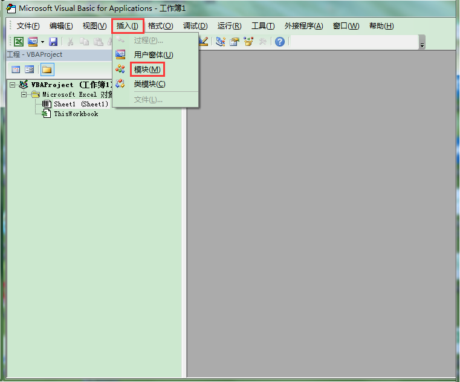This screenshot has width=460, height=382.
Task: Open Visual Basic Help question icon
Action: coord(280,42)
